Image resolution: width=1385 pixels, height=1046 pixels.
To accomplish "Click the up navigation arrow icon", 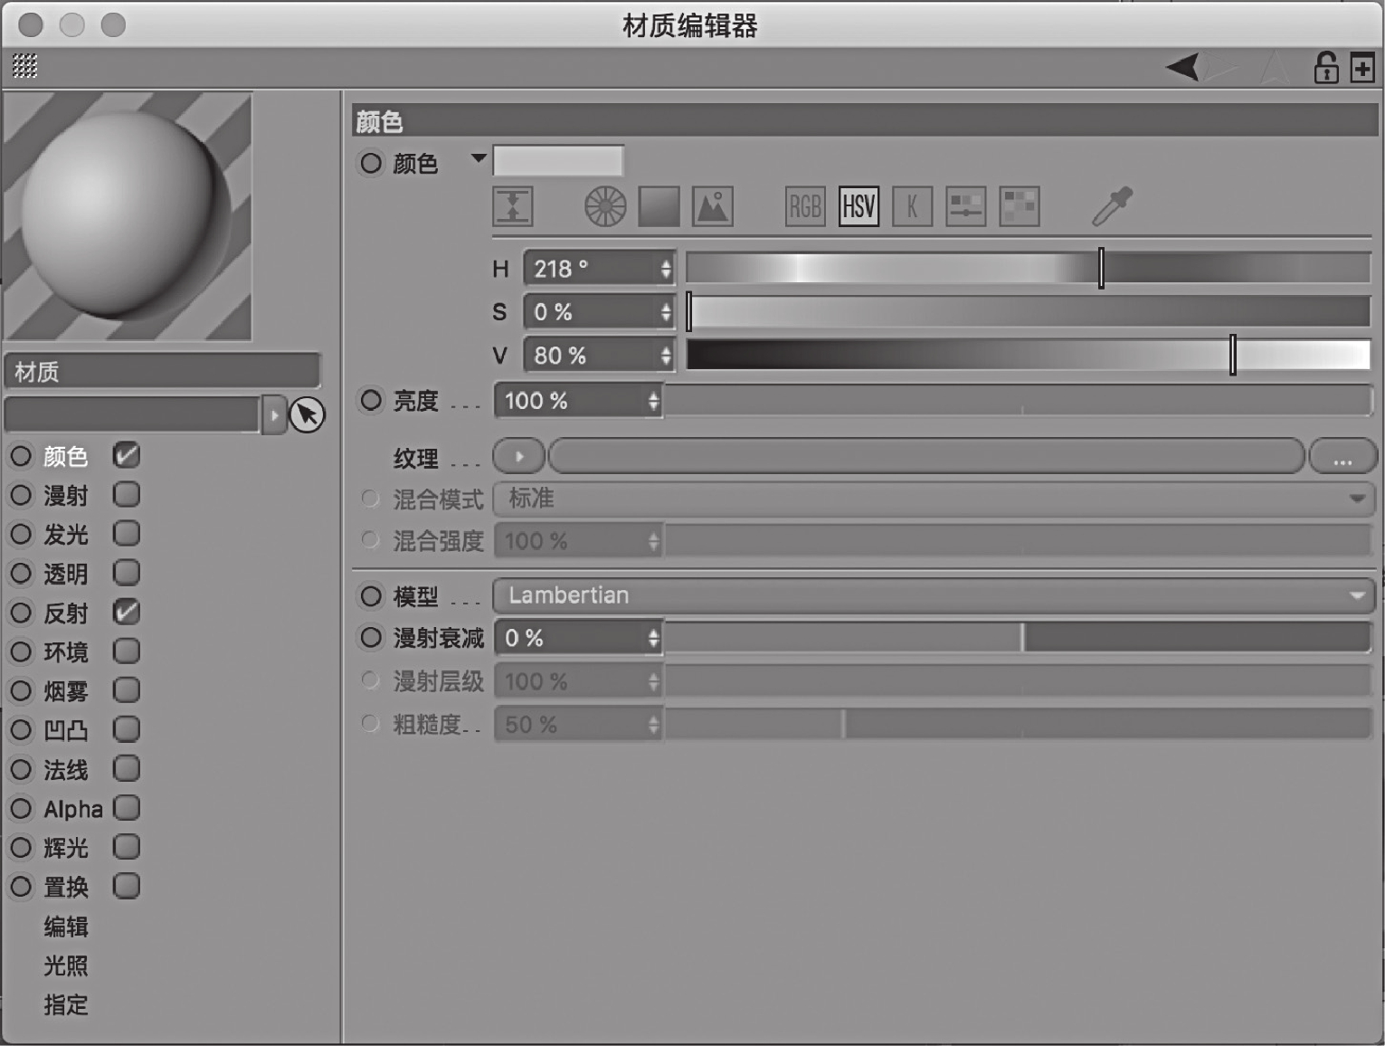I will [1275, 67].
